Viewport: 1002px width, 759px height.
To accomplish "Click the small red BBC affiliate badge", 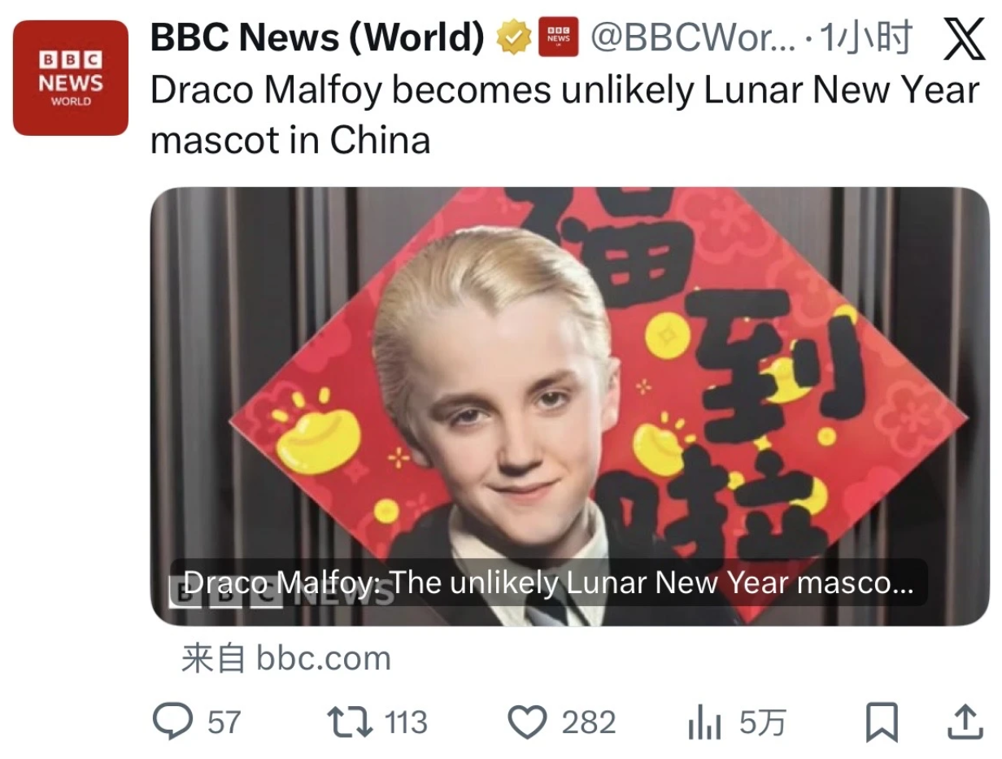I will (x=559, y=37).
